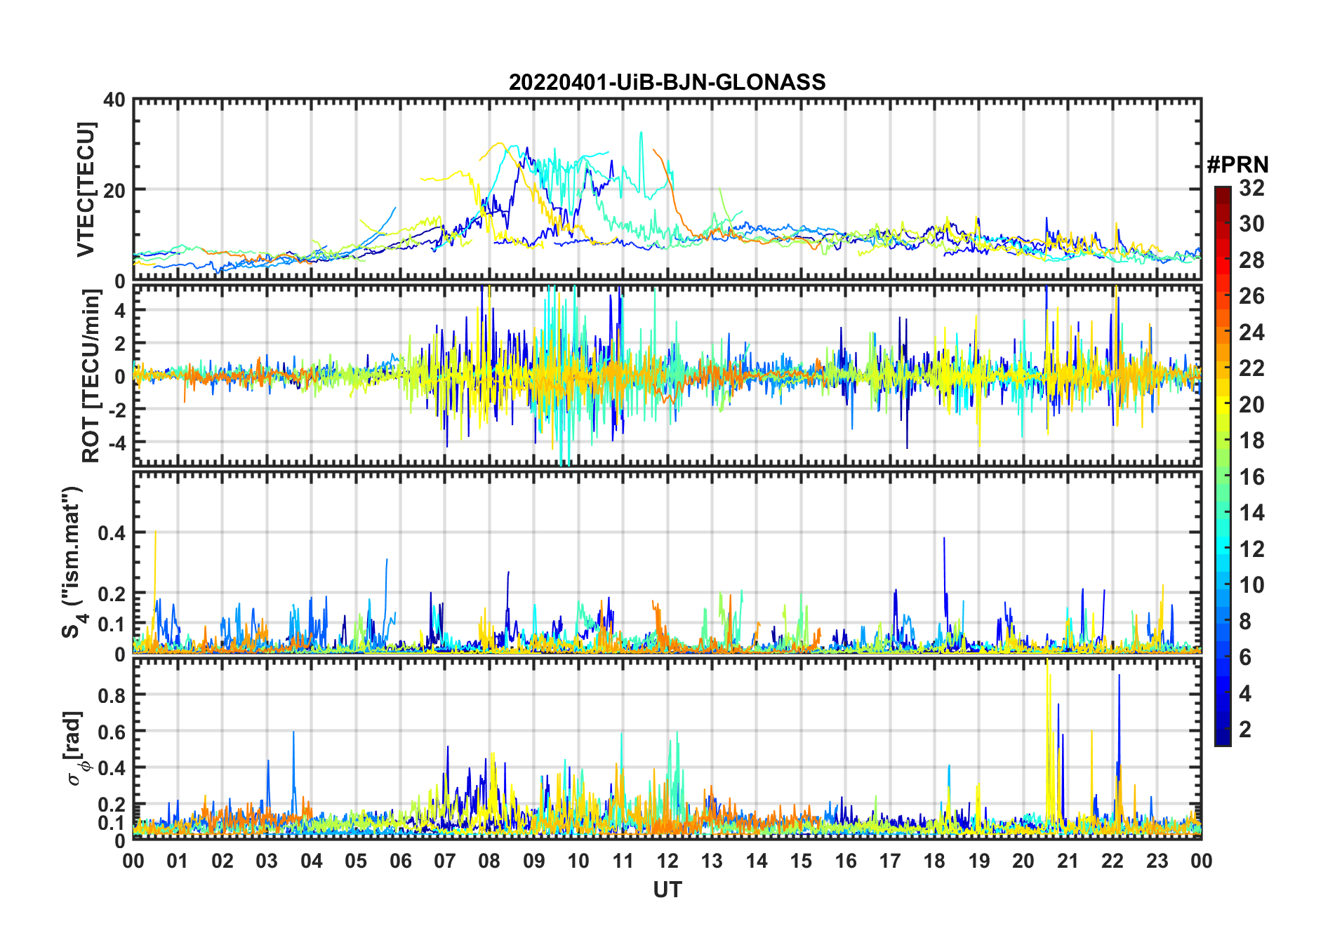Viewport: 1335px width, 933px height.
Task: Click the dark red top of the PRN colorbar
Action: [x=1223, y=192]
